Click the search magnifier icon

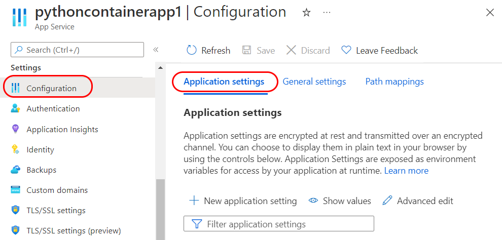(x=19, y=50)
